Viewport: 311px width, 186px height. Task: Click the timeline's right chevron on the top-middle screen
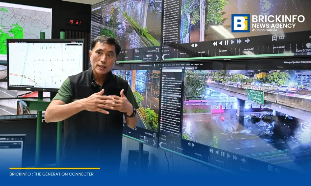[x=157, y=58]
